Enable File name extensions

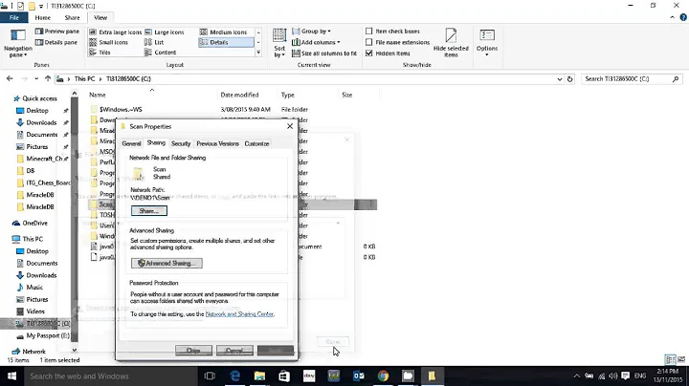pyautogui.click(x=398, y=42)
